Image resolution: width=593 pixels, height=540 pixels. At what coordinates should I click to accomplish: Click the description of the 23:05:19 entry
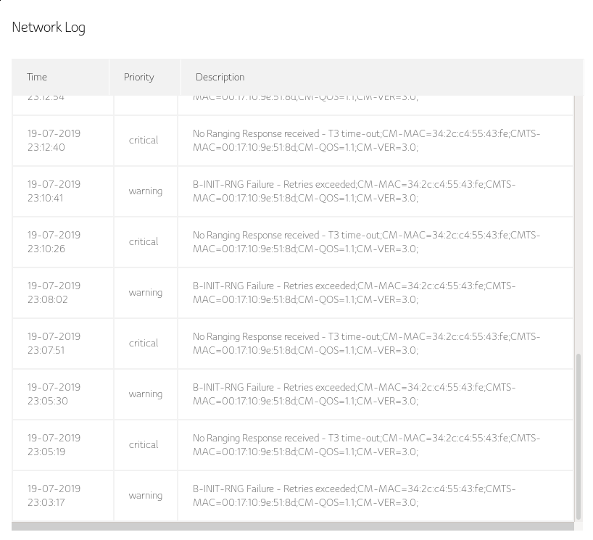(x=366, y=445)
